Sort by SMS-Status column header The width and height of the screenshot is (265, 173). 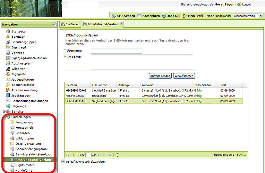(206, 85)
